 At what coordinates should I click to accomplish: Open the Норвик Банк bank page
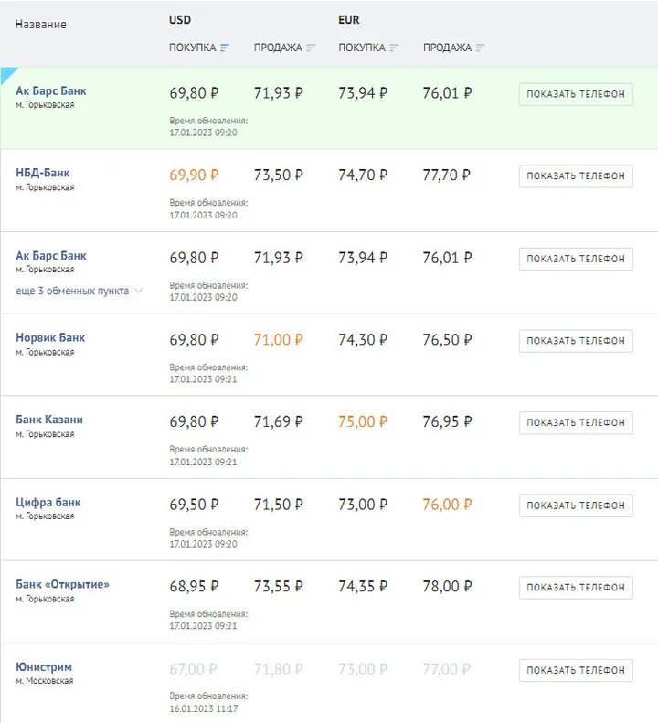50,337
